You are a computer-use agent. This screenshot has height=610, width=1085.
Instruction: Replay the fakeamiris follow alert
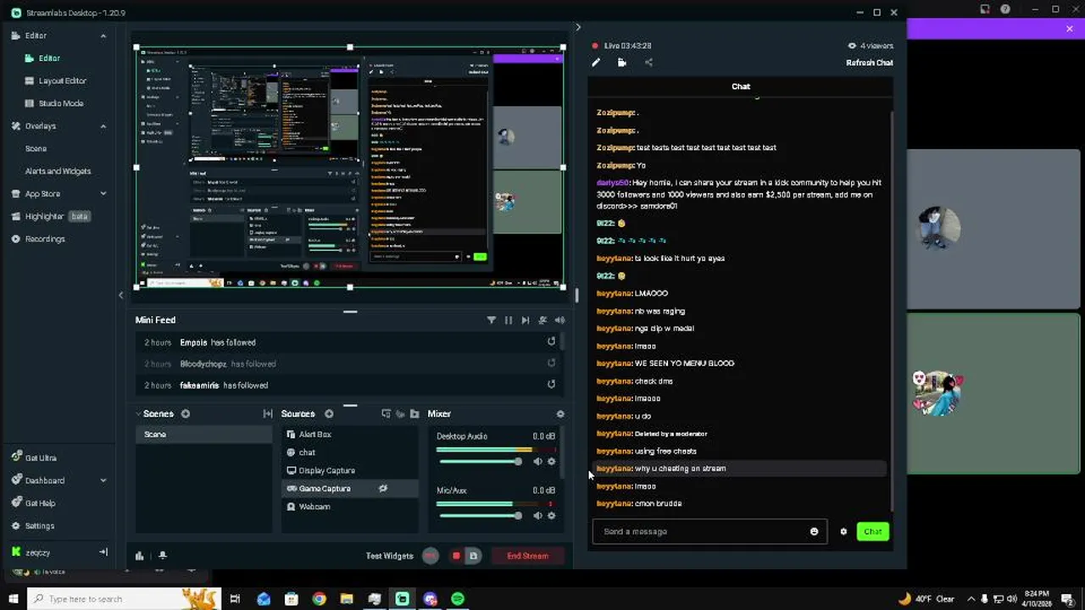(552, 384)
